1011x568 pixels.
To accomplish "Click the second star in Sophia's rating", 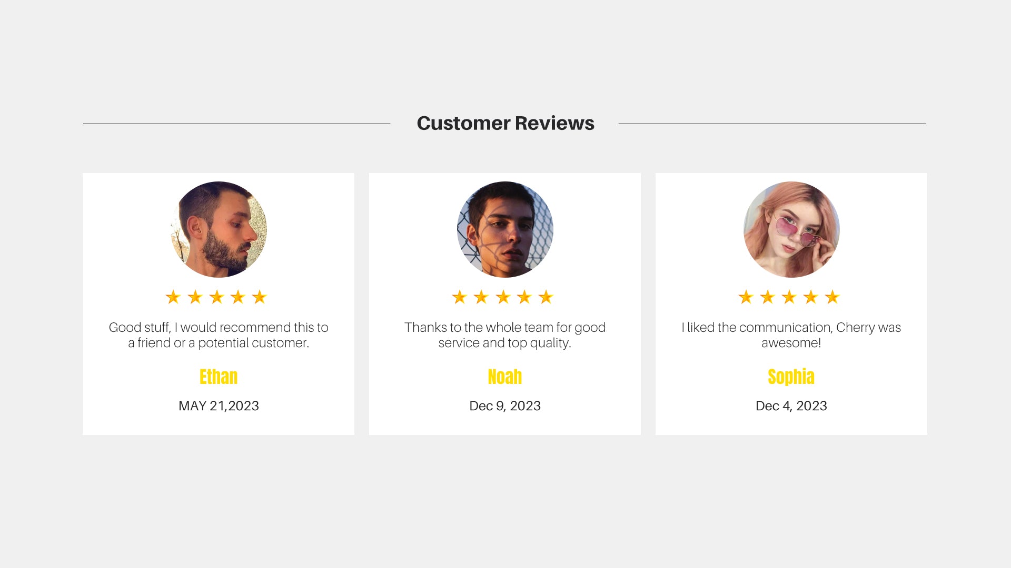I will (x=768, y=298).
